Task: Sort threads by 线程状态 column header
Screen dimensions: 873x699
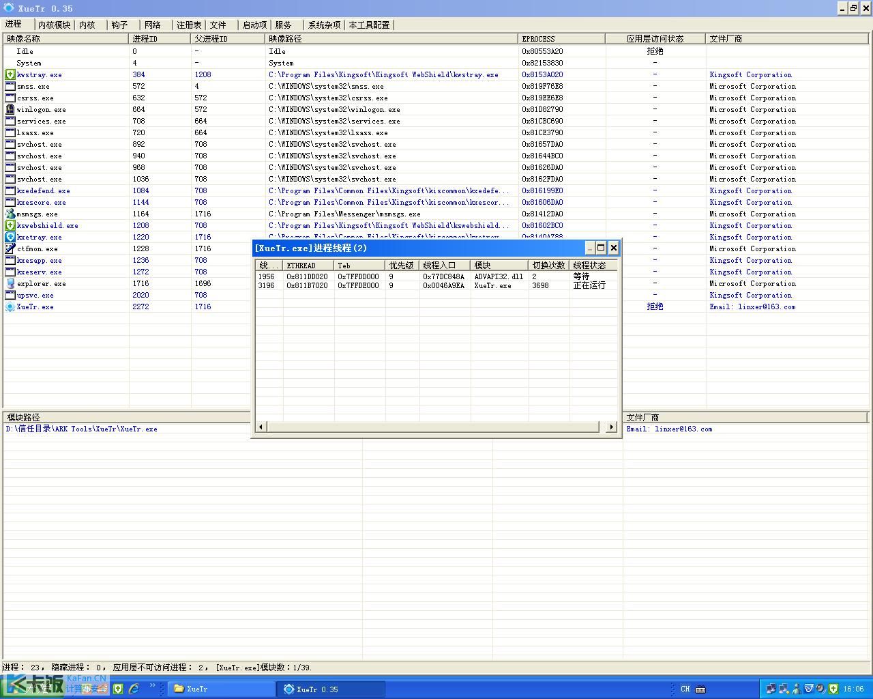Action: [593, 266]
